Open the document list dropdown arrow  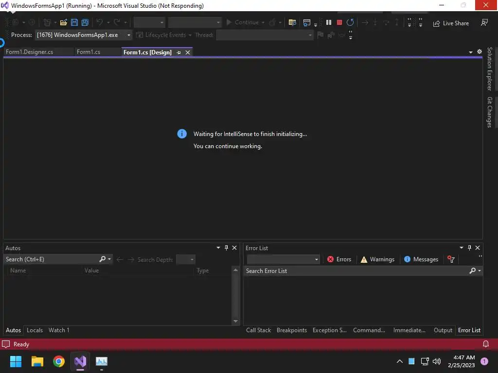click(471, 52)
